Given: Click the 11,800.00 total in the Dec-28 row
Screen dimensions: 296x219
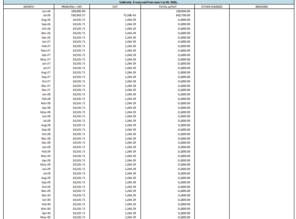Looking at the screenshot, I should [x=184, y=143].
